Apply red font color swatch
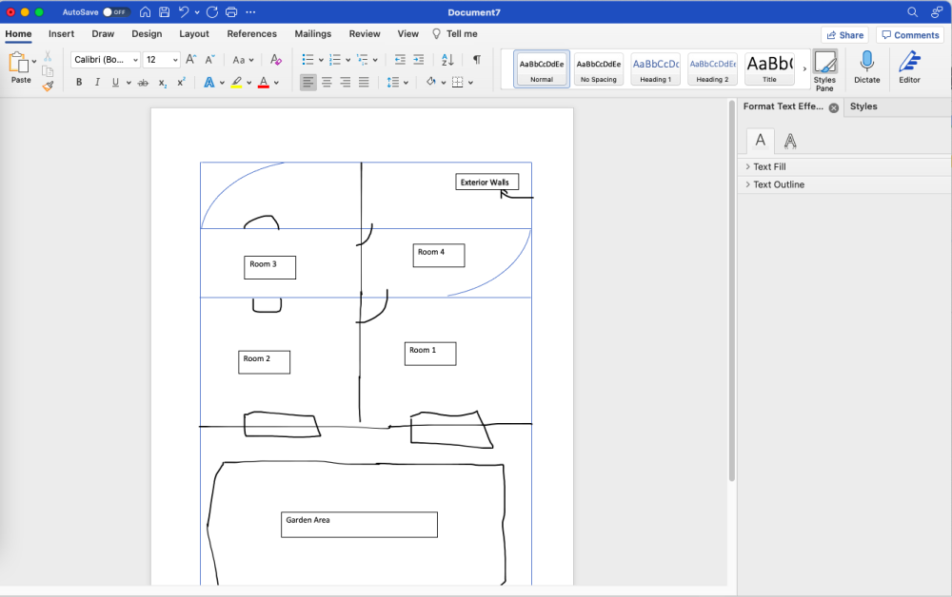The image size is (952, 597). pyautogui.click(x=263, y=82)
